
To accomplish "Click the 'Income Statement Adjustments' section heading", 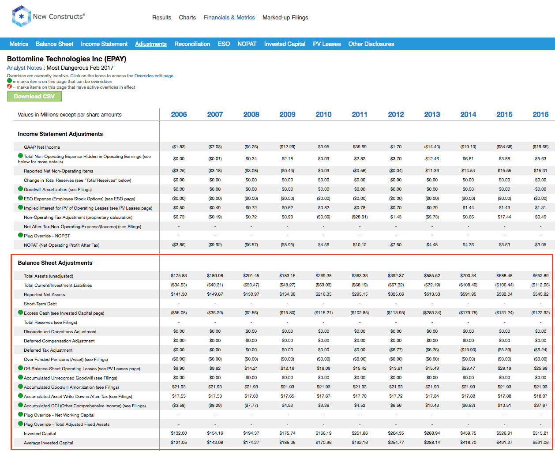I will point(60,134).
